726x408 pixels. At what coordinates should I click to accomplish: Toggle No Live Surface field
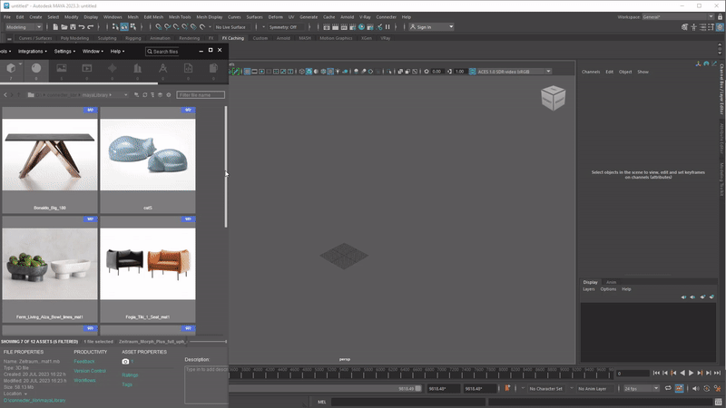point(231,27)
